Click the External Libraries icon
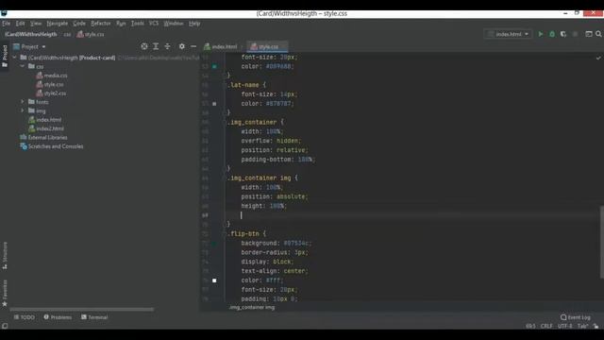The height and width of the screenshot is (340, 604). [23, 137]
